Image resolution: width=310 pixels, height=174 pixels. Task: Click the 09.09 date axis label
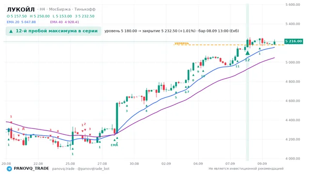262,164
